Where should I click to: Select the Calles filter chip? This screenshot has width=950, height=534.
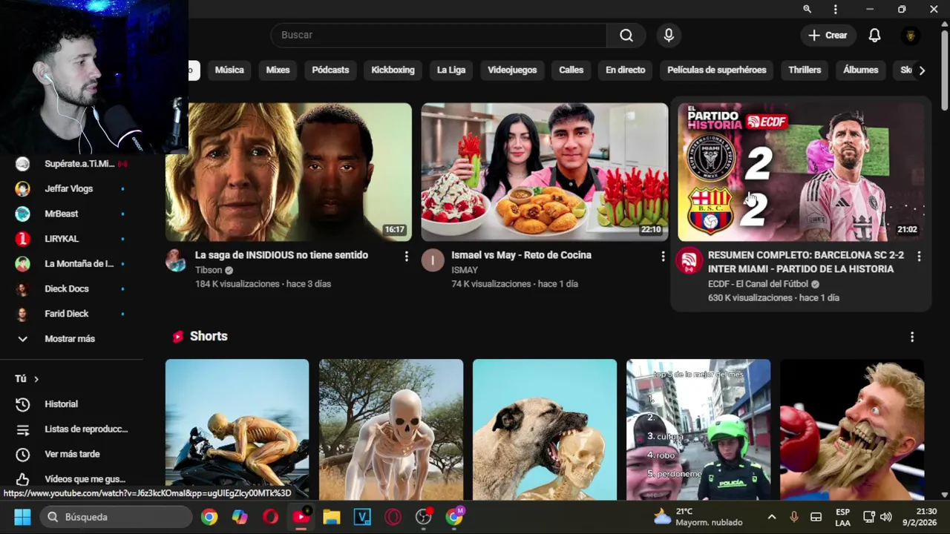571,70
